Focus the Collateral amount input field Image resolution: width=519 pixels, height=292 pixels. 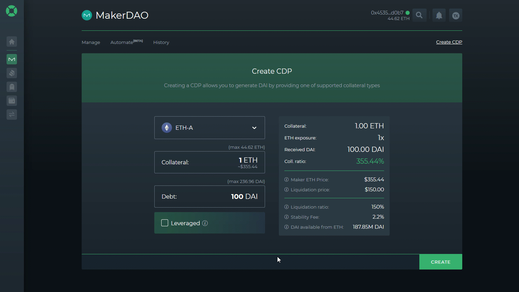210,162
